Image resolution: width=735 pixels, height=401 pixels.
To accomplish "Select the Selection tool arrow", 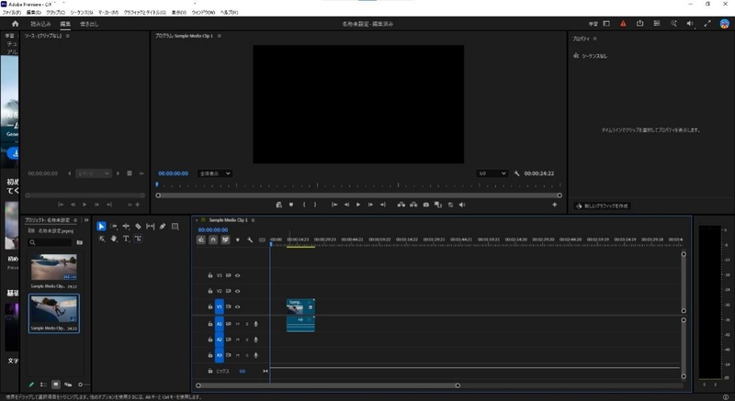I will pyautogui.click(x=101, y=227).
